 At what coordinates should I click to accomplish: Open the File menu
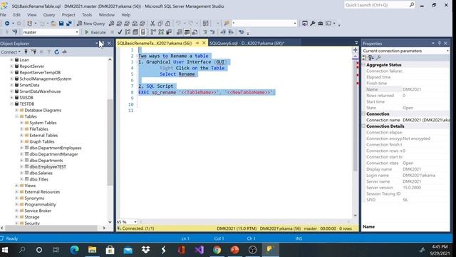(x=3, y=15)
